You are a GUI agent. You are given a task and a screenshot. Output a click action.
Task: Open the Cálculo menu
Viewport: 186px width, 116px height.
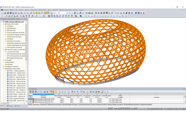click(x=27, y=10)
